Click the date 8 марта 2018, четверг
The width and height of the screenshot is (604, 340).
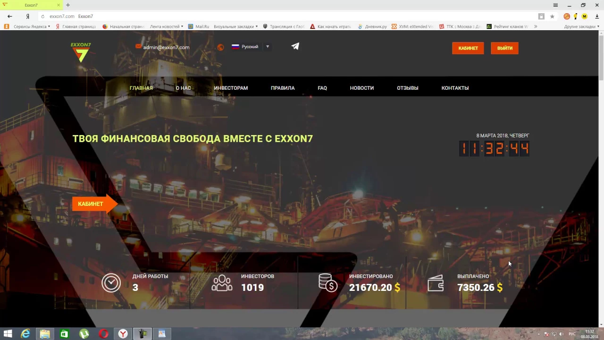coord(503,136)
